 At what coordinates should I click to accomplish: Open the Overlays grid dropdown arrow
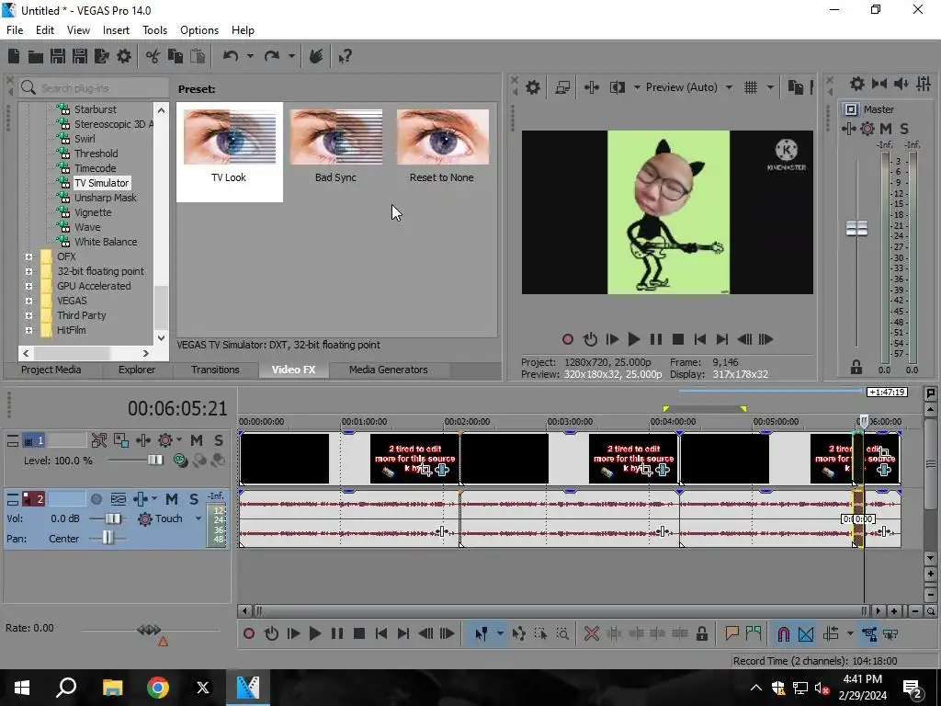(x=770, y=87)
